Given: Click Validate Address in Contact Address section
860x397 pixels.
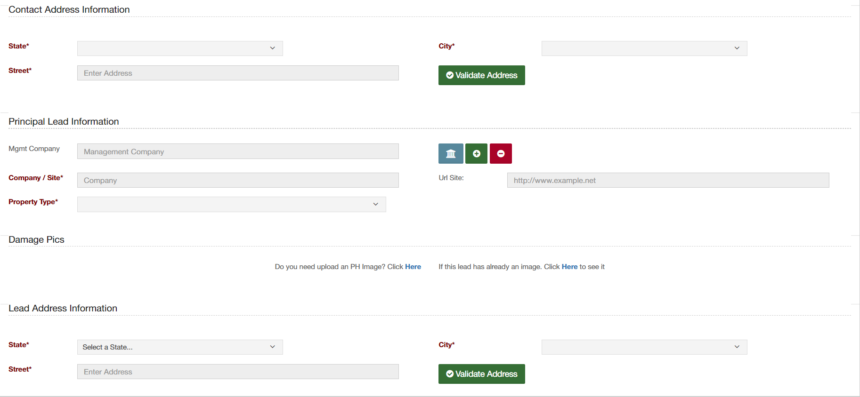Looking at the screenshot, I should [x=481, y=75].
